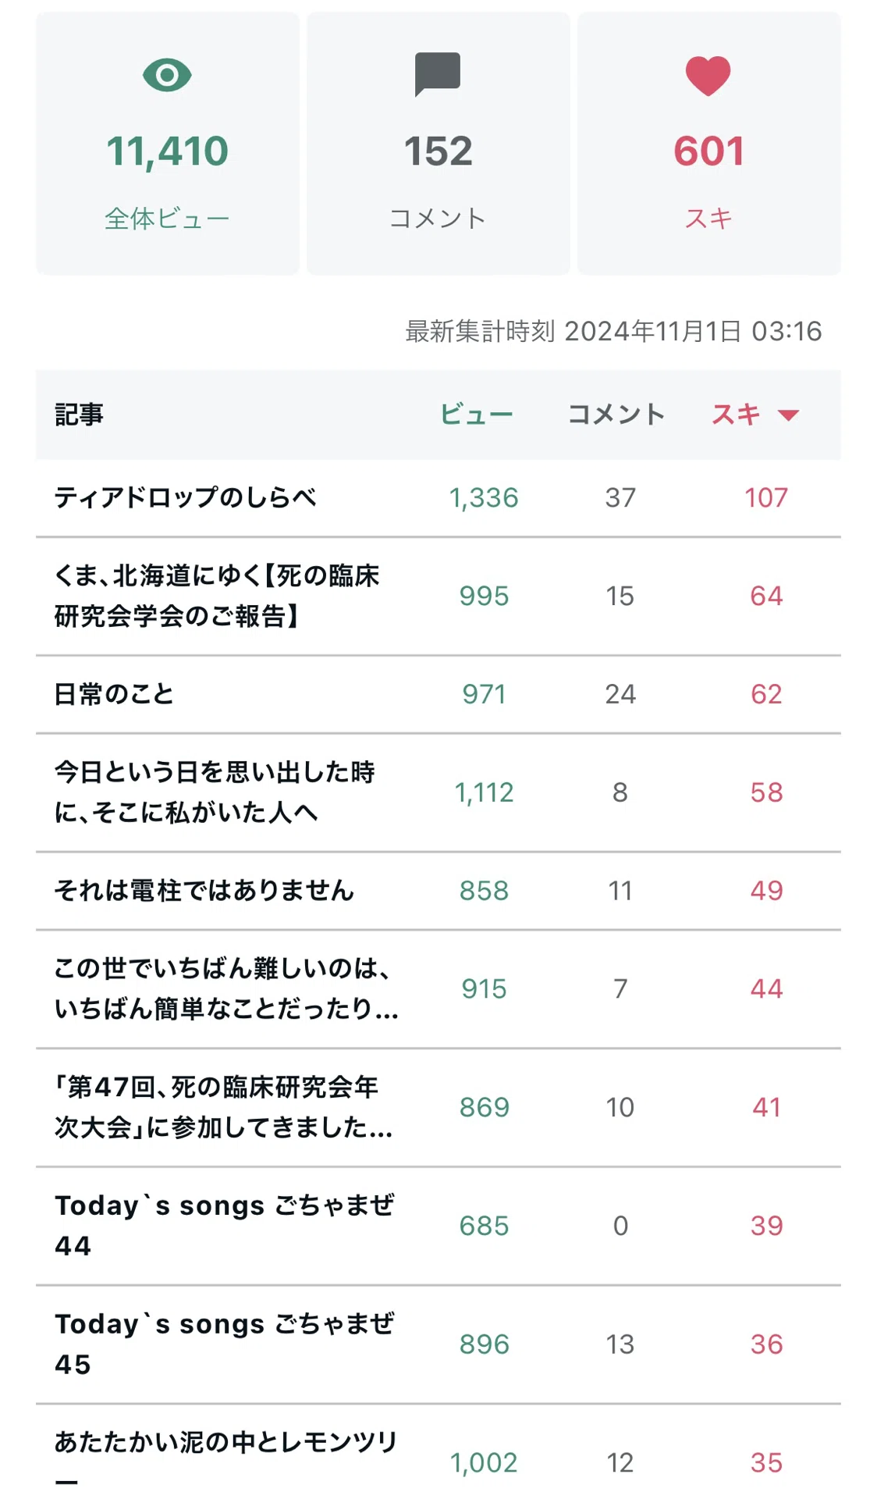Select the コメント 152 summary card

click(x=438, y=144)
